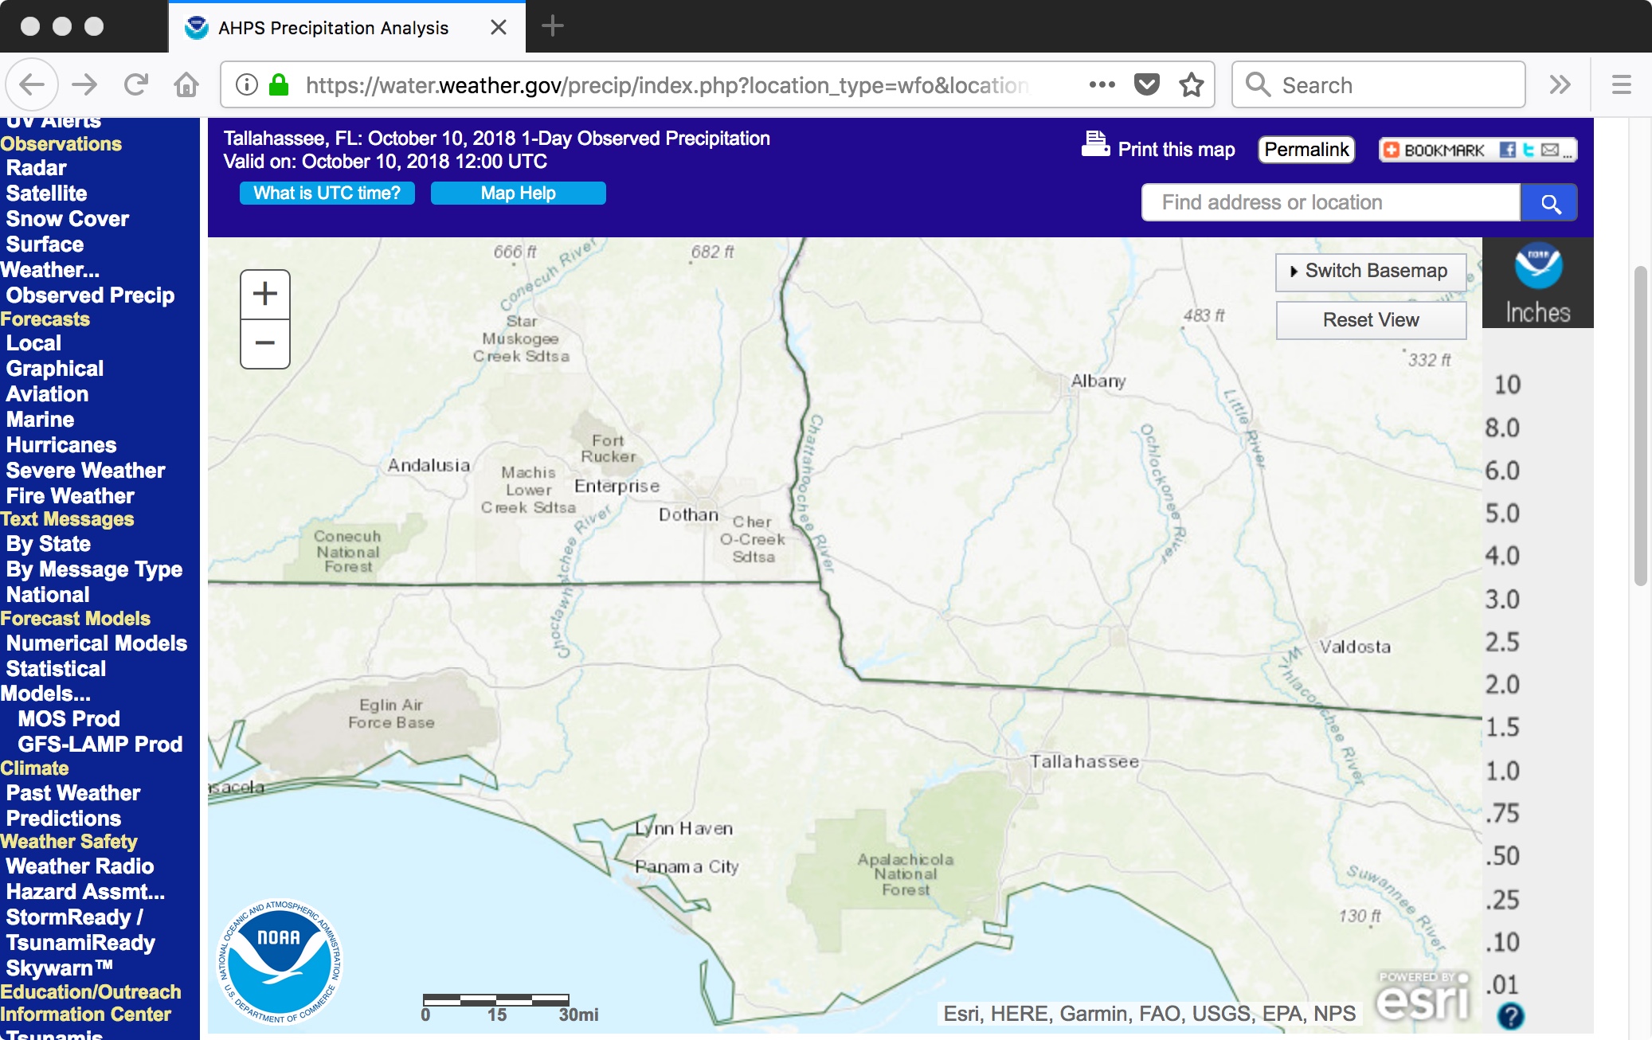1652x1040 pixels.
Task: Open Observed Precip in the sidebar
Action: (90, 295)
